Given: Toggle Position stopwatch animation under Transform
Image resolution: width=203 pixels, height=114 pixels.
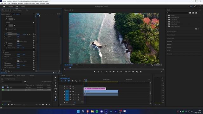Looking at the screenshot, I should click(x=6, y=35).
